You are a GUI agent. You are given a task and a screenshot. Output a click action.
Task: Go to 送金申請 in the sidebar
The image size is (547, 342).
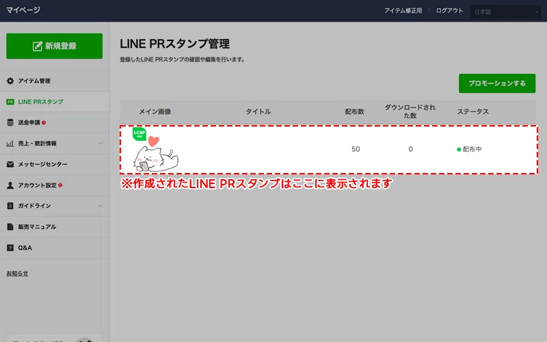pos(55,122)
